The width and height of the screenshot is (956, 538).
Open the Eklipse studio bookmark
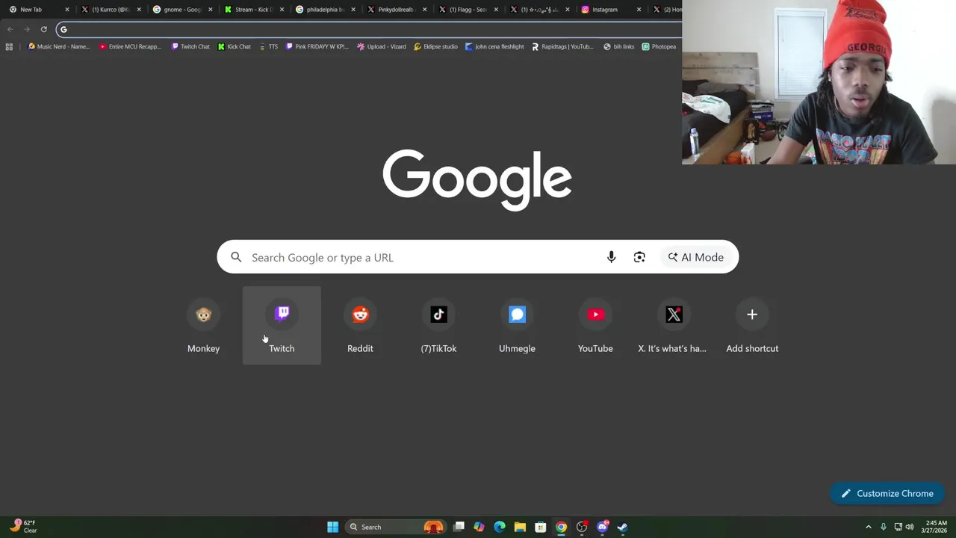click(x=435, y=46)
